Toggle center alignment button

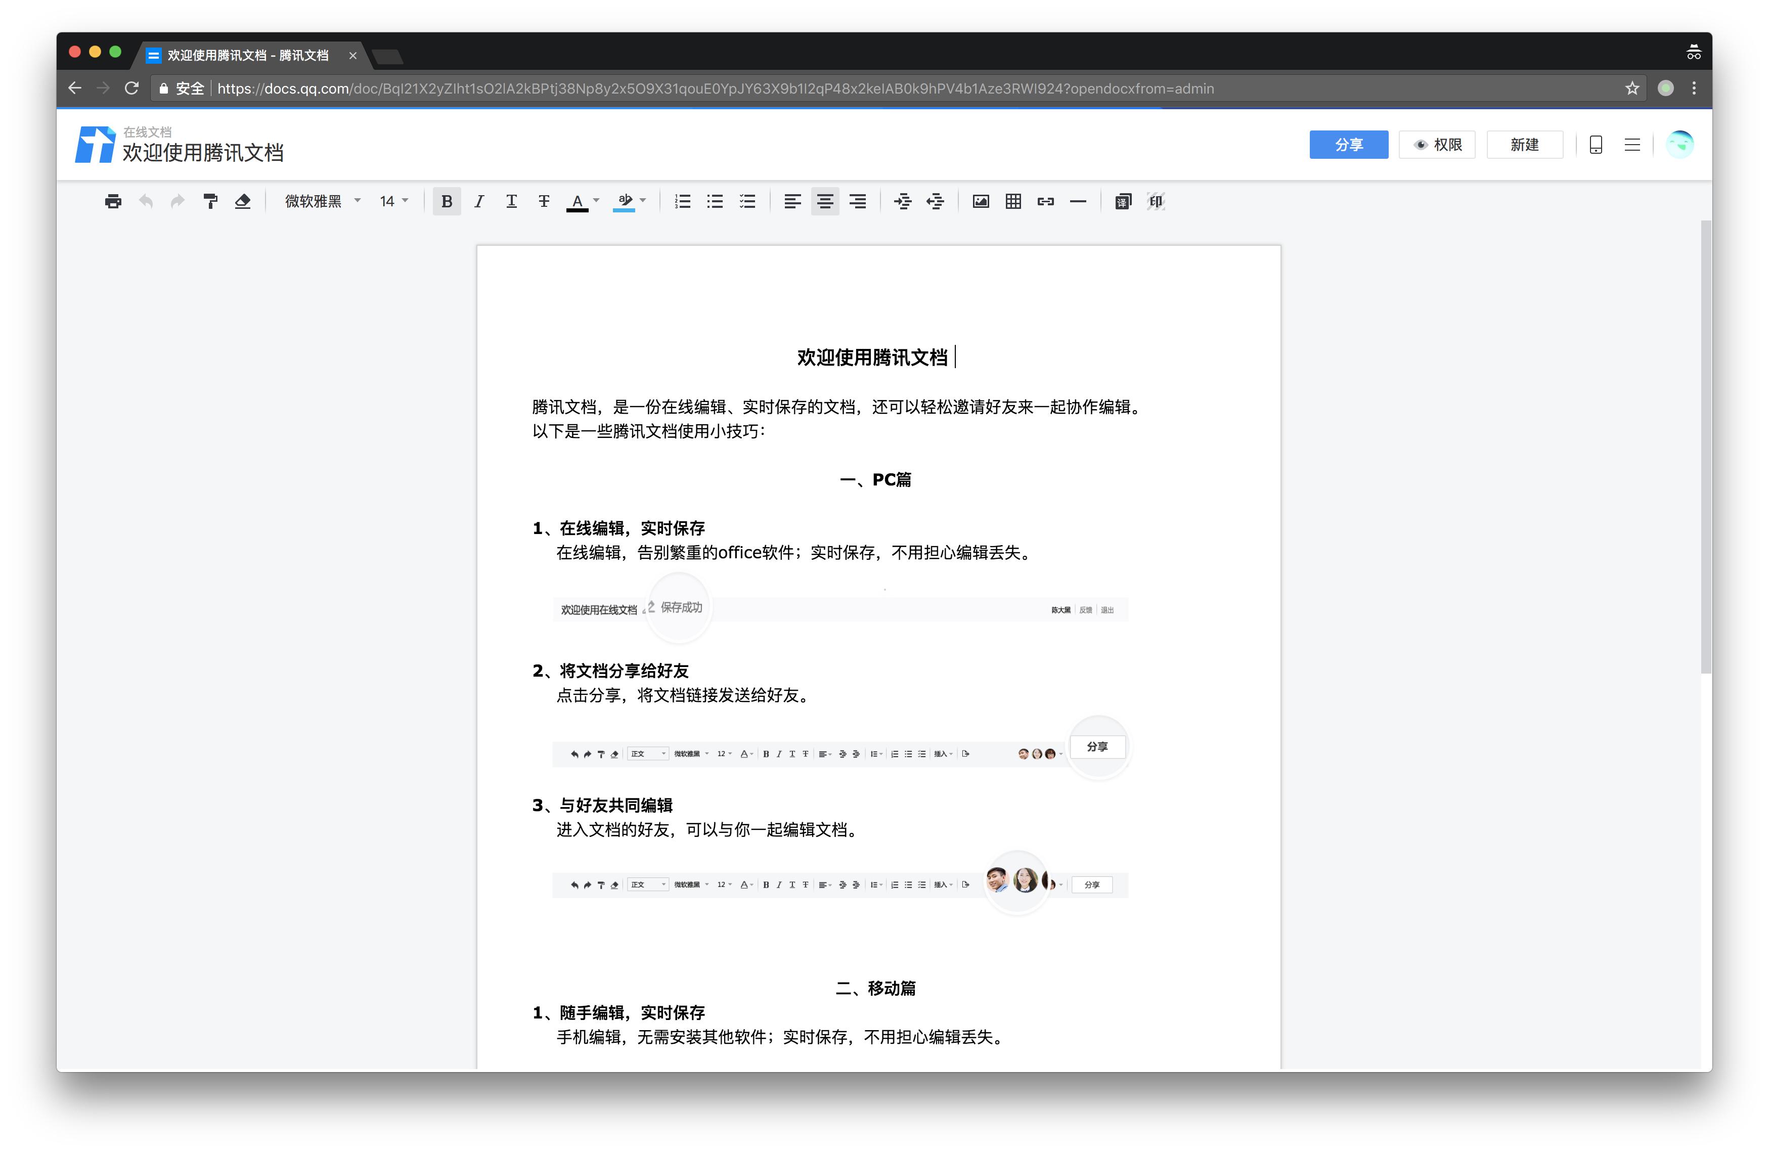tap(824, 201)
